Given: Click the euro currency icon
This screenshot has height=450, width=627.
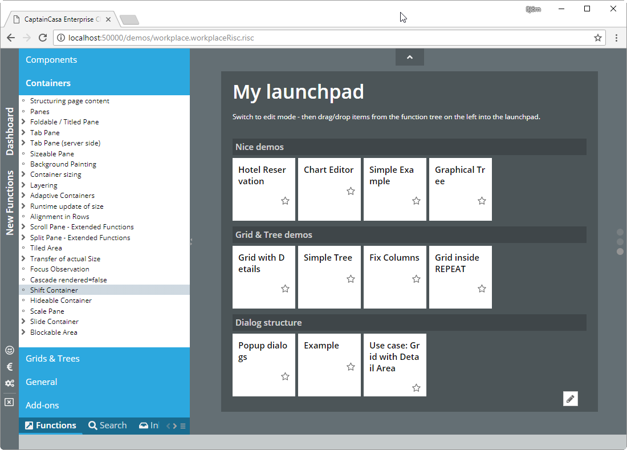Looking at the screenshot, I should tap(9, 367).
